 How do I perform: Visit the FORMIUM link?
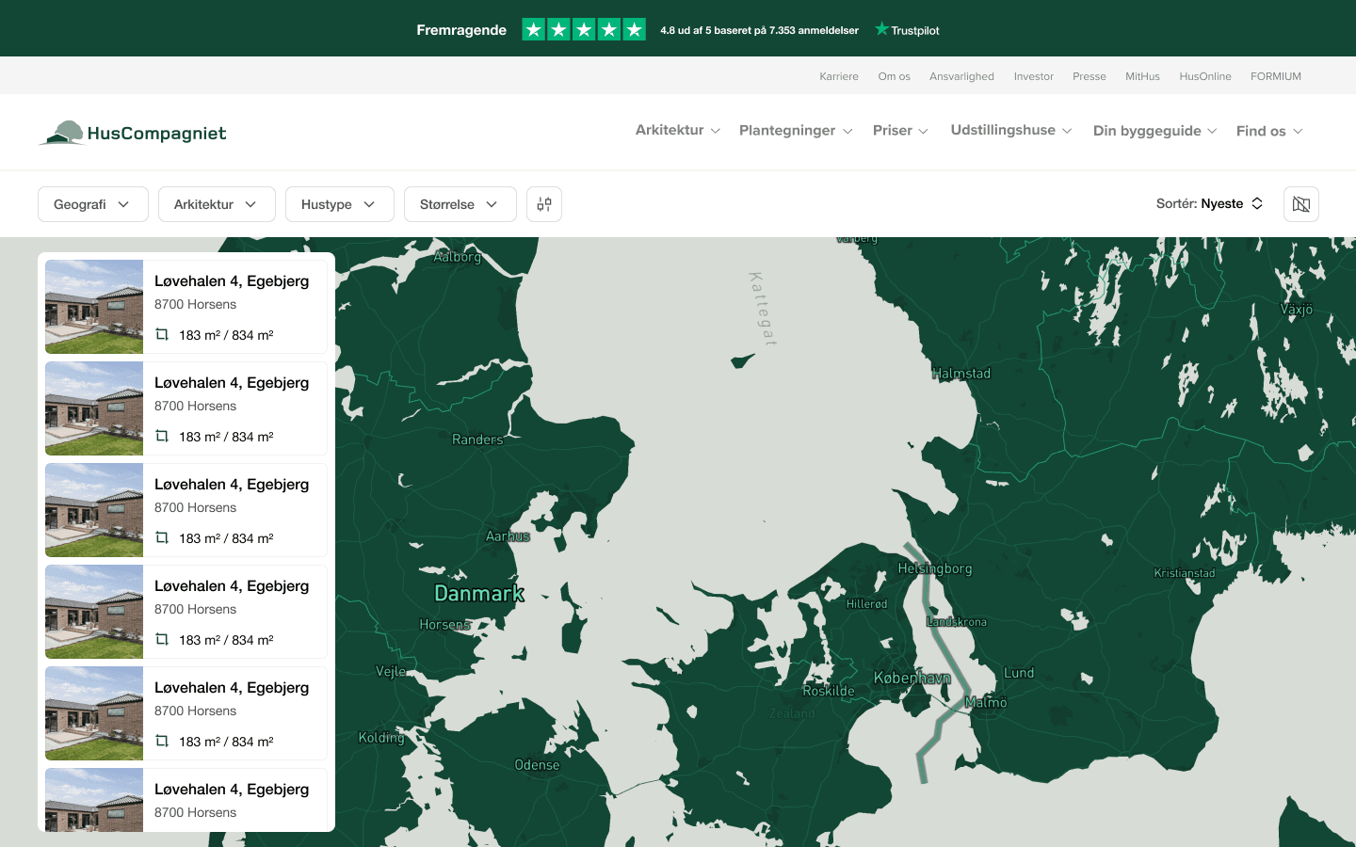[1276, 76]
